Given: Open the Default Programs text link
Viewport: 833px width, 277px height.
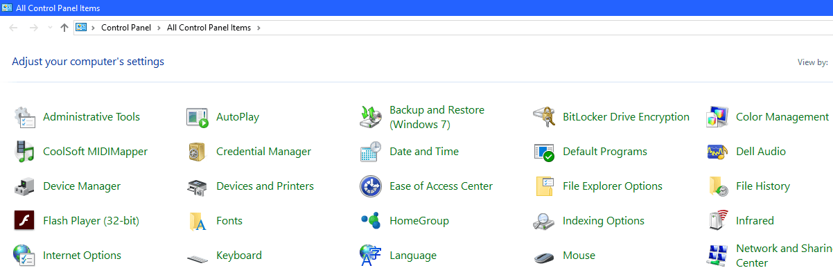Looking at the screenshot, I should pos(605,152).
